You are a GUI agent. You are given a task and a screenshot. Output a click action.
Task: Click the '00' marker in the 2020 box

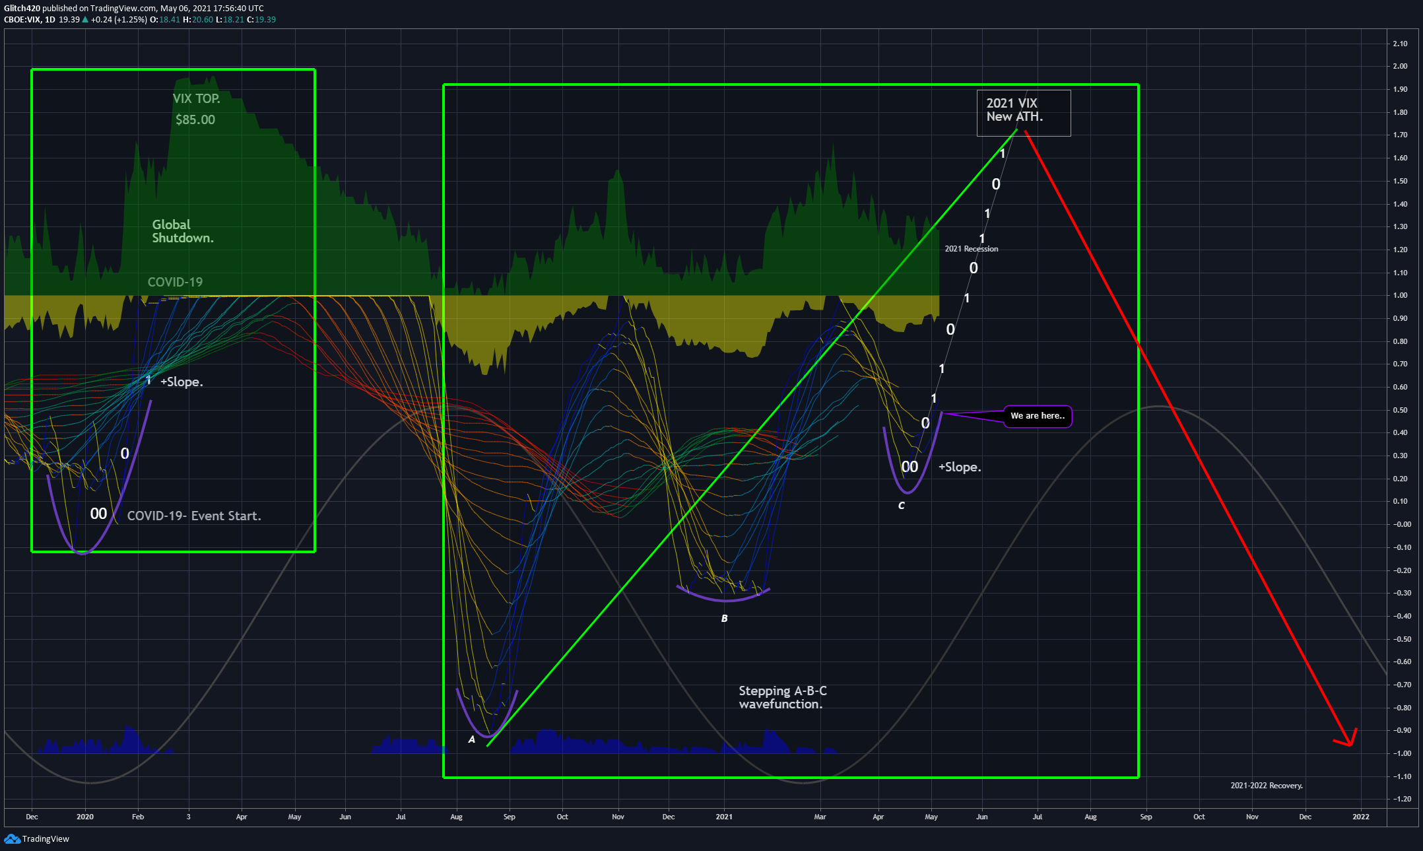click(98, 514)
